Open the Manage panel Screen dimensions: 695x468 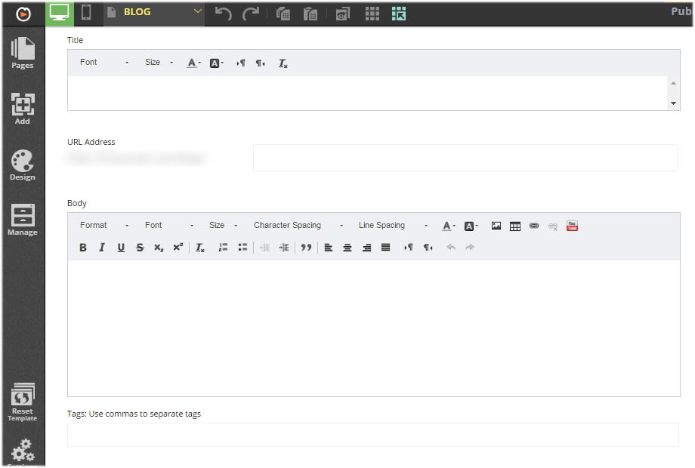23,220
